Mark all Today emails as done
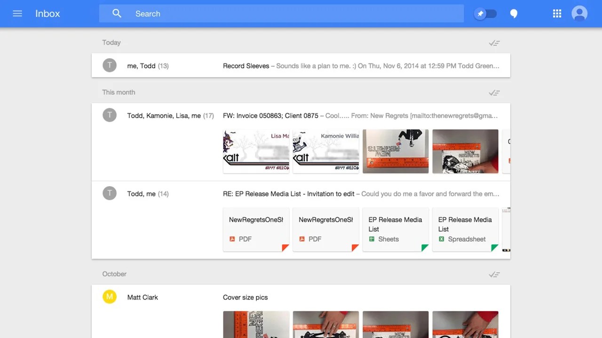Image resolution: width=602 pixels, height=338 pixels. tap(494, 43)
